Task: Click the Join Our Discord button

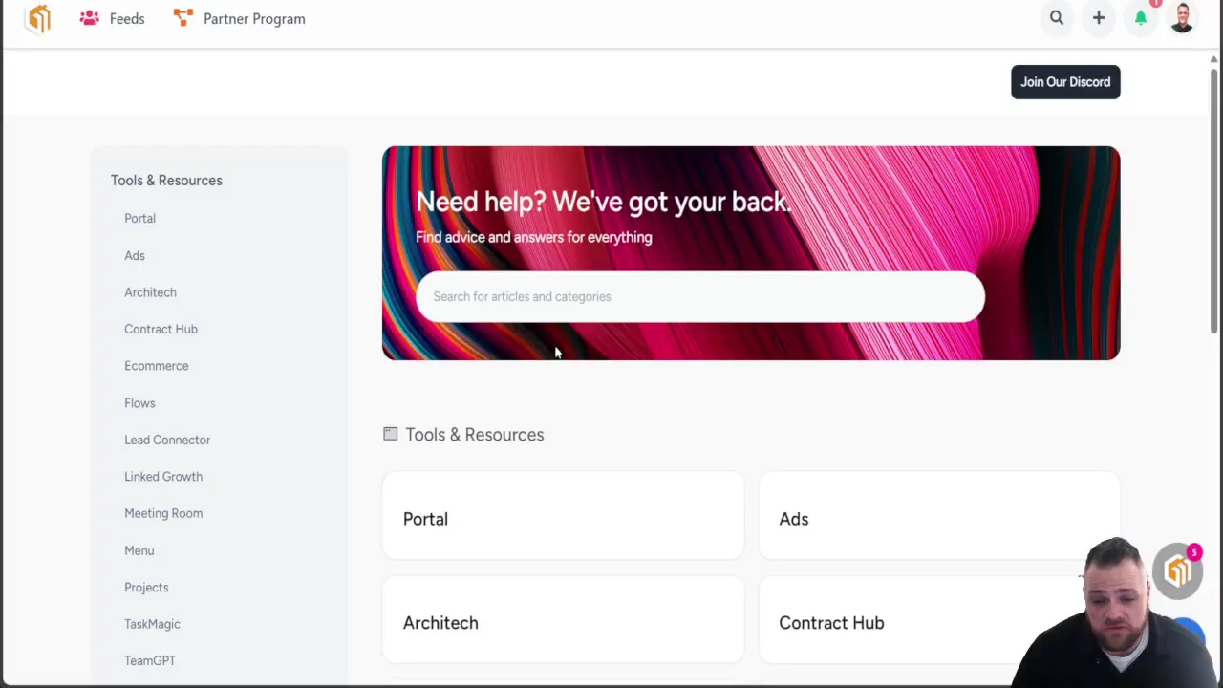Action: (x=1065, y=82)
